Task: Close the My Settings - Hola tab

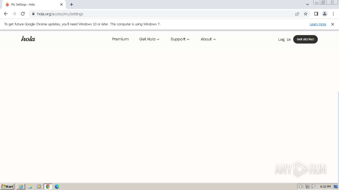Action: 61,4
